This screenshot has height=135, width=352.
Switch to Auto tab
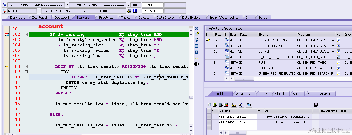click(296, 94)
